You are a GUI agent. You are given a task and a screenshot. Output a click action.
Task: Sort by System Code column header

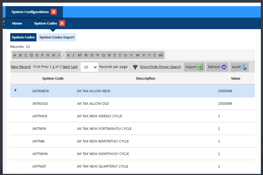pos(53,78)
